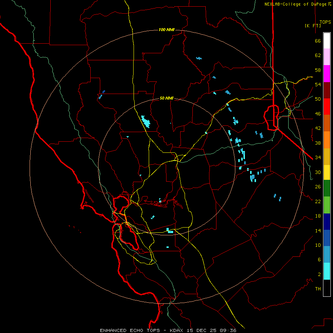Click the black TH threshold legend box
Image resolution: width=333 pixels, height=333 pixels.
point(327,288)
